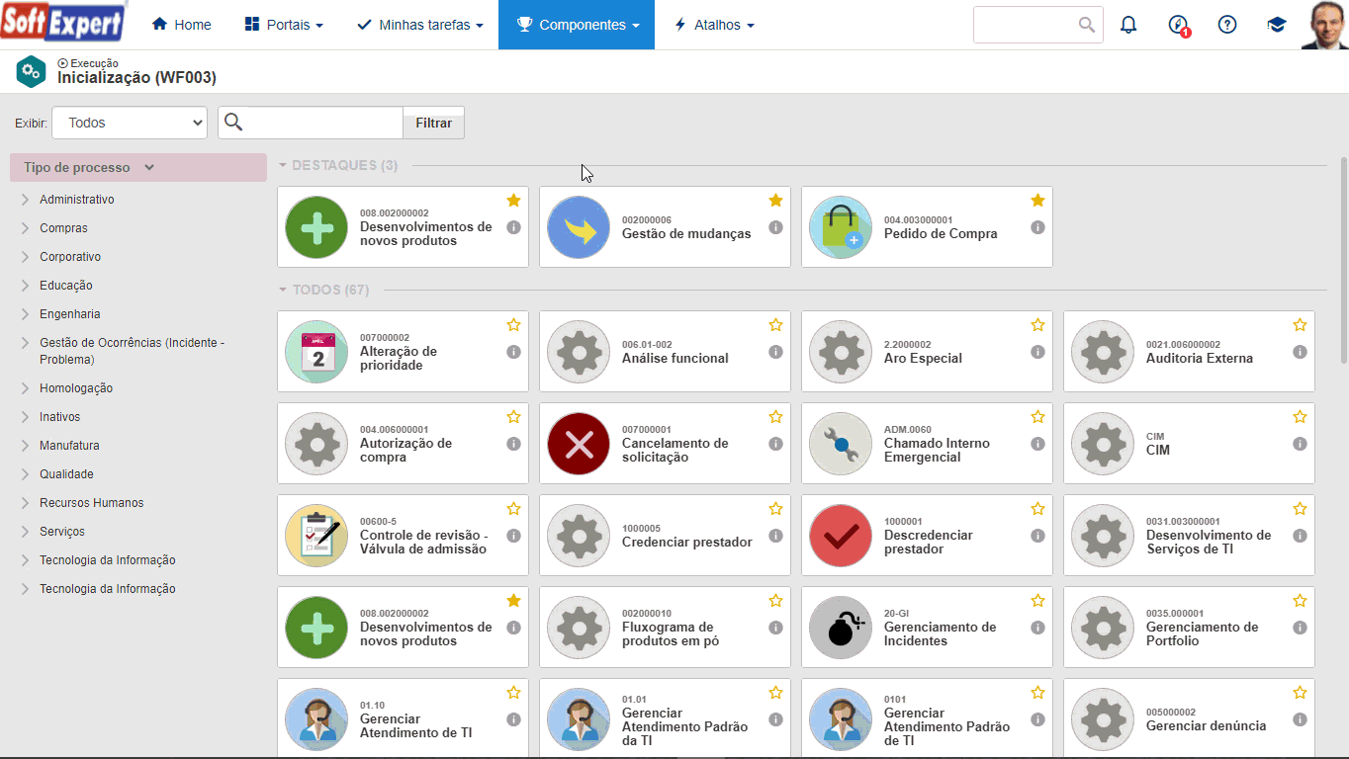Screen dimensions: 1349x759
Task: Favorite the Aro Especial star
Action: point(1037,325)
